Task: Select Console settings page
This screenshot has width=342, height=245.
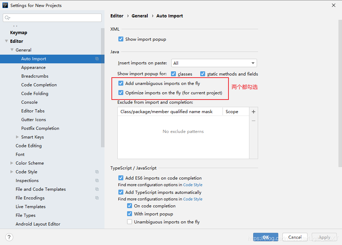Action: pyautogui.click(x=30, y=102)
